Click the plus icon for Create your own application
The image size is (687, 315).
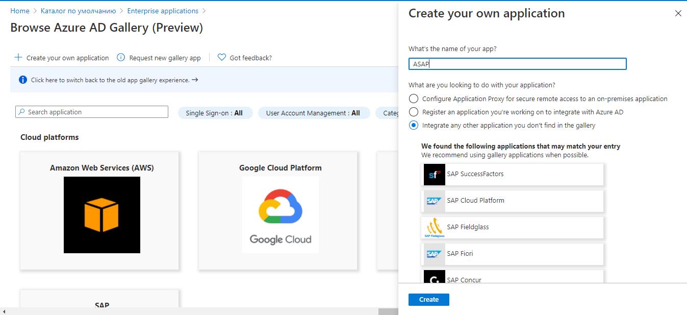click(x=18, y=58)
